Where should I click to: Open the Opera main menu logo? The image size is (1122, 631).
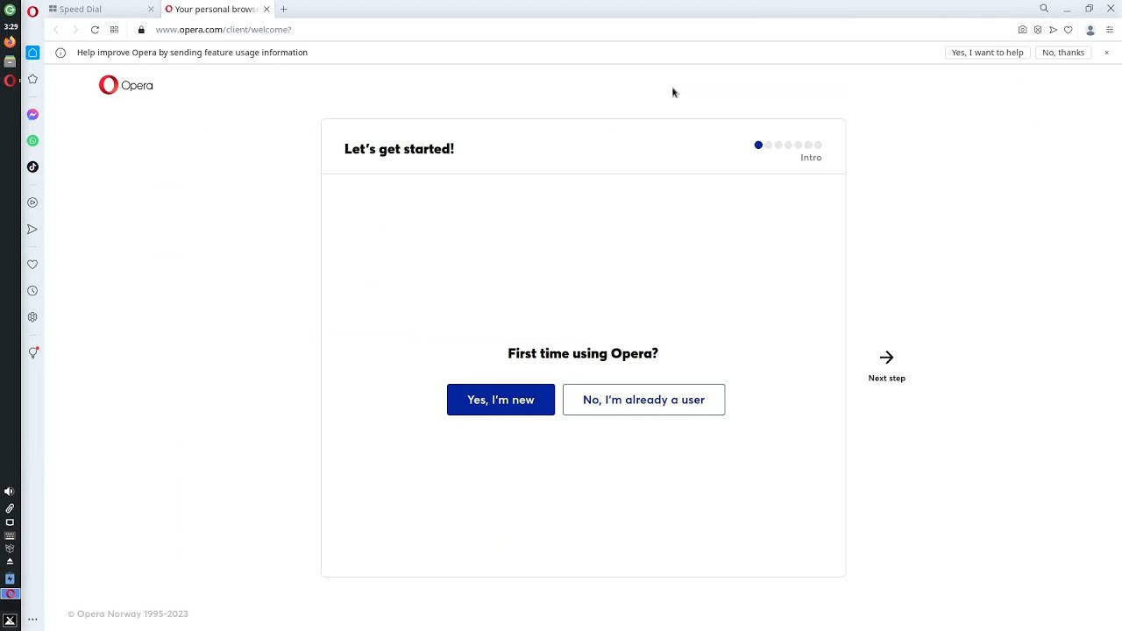(x=32, y=11)
